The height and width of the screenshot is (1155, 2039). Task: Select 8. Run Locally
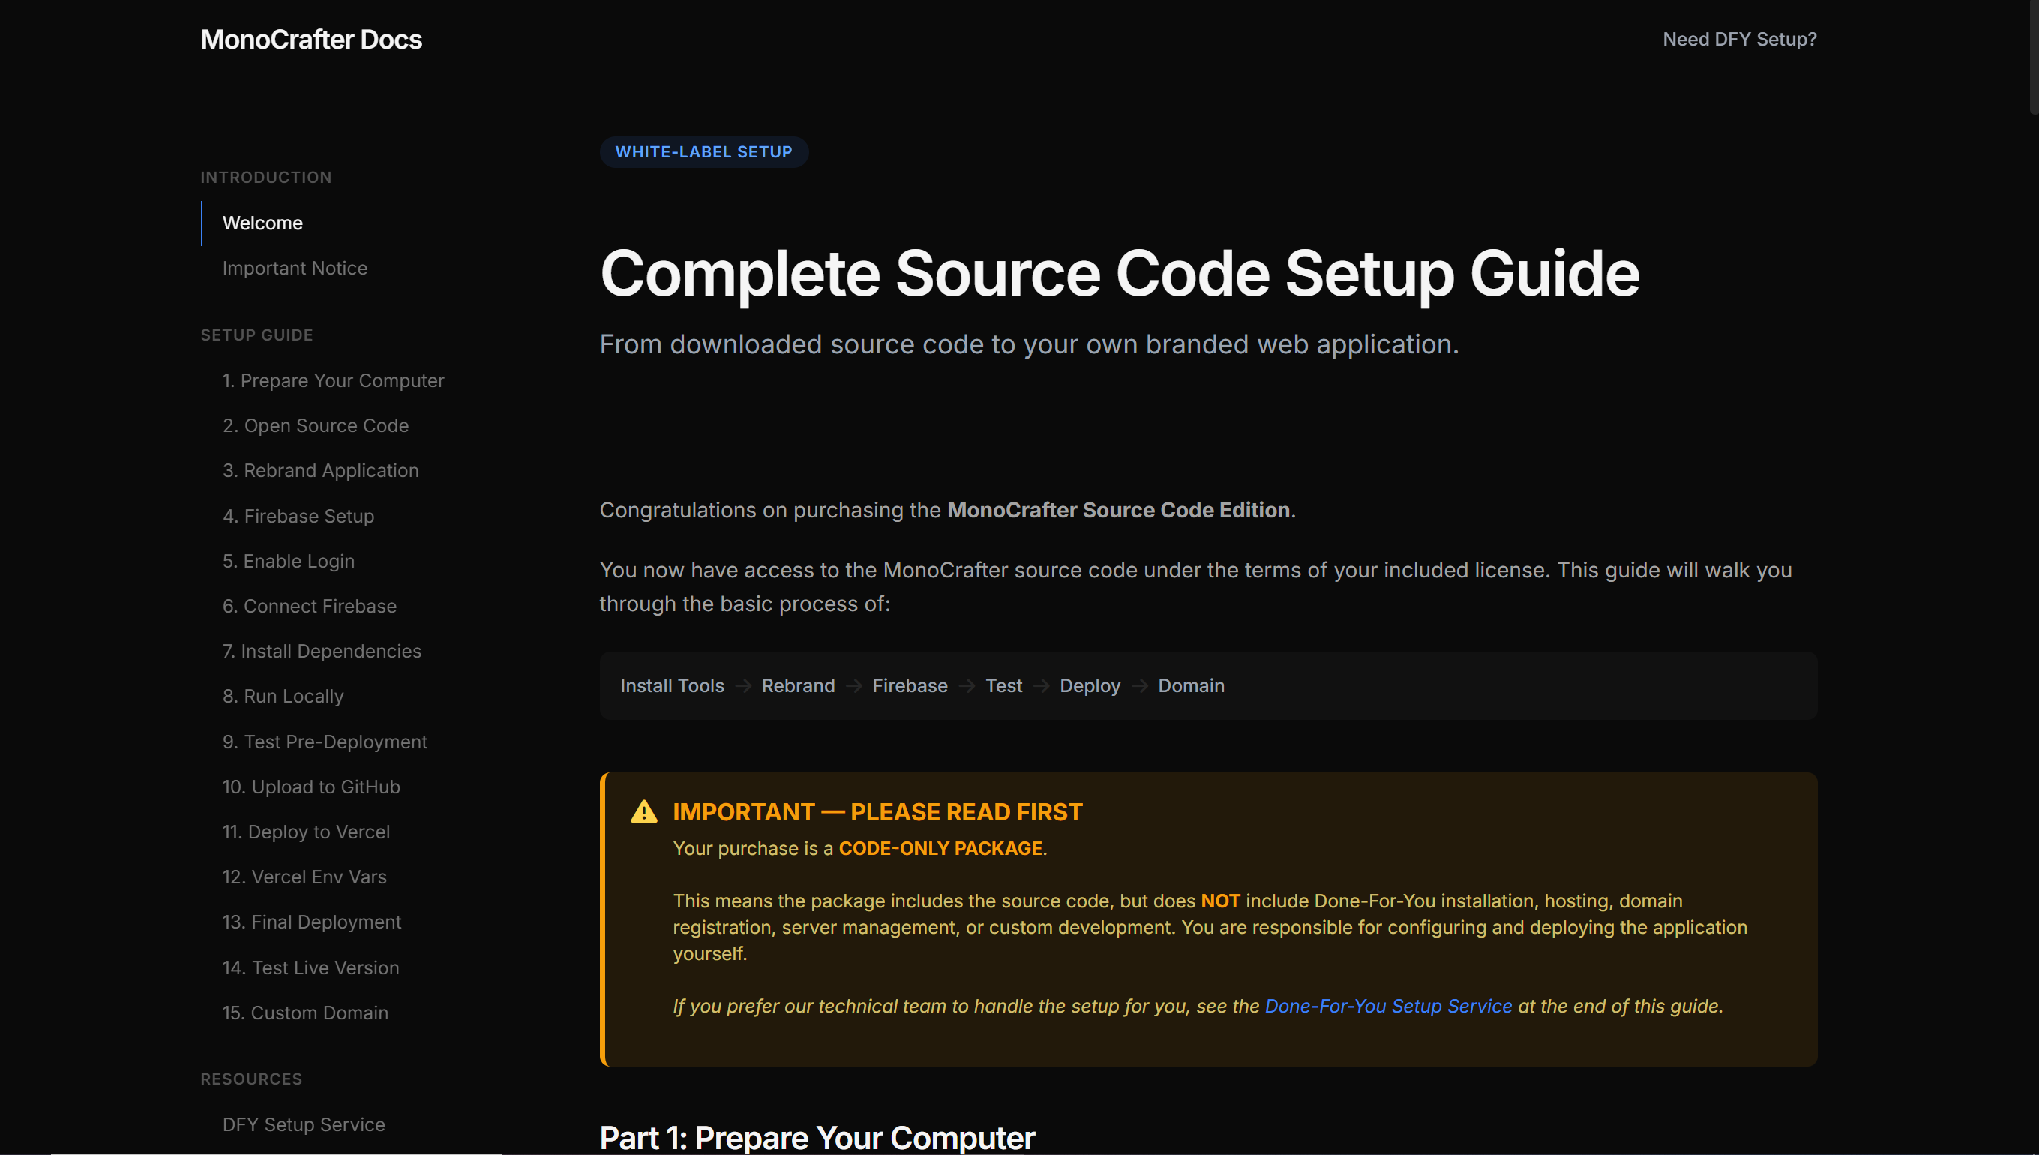point(283,697)
